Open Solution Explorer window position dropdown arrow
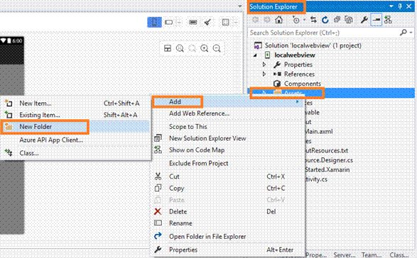 coord(391,6)
